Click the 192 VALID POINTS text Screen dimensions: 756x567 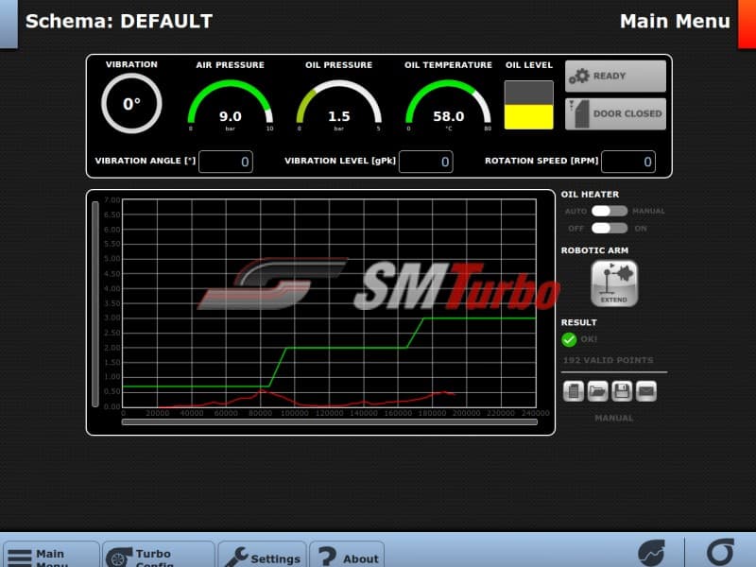[608, 360]
